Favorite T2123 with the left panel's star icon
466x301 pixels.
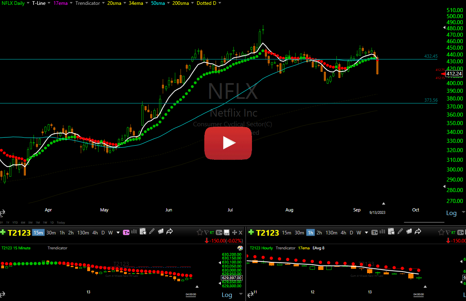(200, 232)
